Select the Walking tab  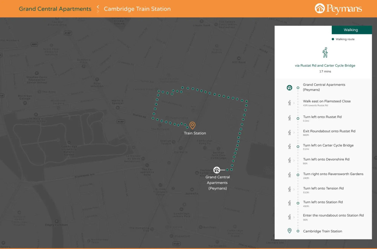click(x=351, y=30)
